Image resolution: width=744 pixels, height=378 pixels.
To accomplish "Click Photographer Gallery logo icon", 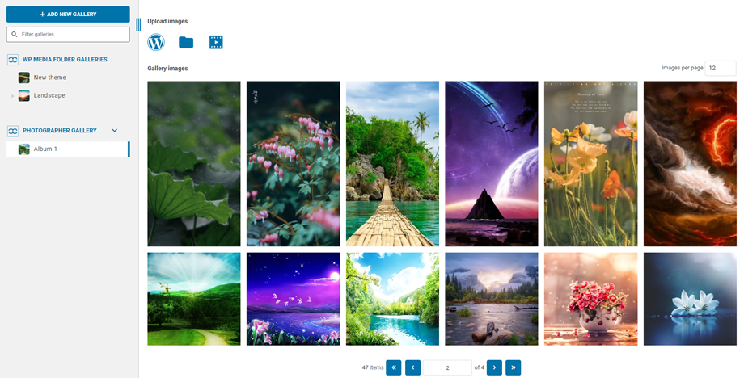I will pos(13,131).
